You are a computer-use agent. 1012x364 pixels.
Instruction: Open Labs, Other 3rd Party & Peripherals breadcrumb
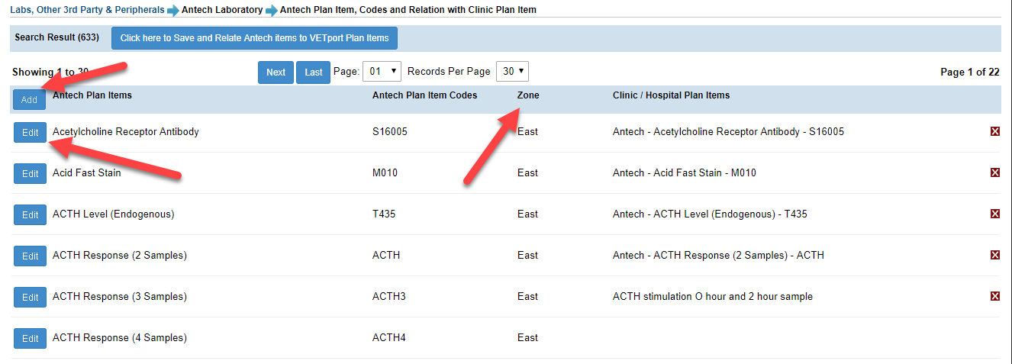click(x=87, y=10)
